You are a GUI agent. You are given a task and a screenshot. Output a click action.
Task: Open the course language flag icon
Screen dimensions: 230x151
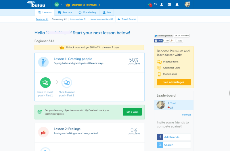[57, 5]
